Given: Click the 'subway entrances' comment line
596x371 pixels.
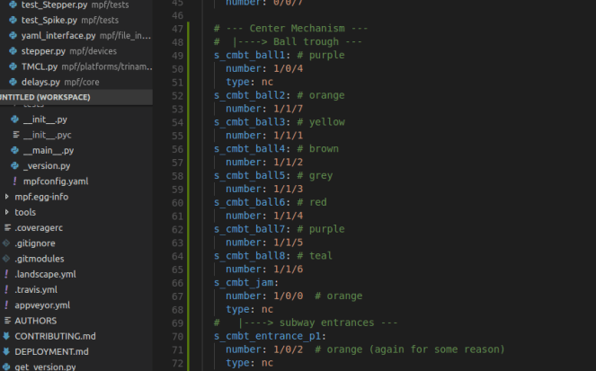Looking at the screenshot, I should (x=306, y=322).
